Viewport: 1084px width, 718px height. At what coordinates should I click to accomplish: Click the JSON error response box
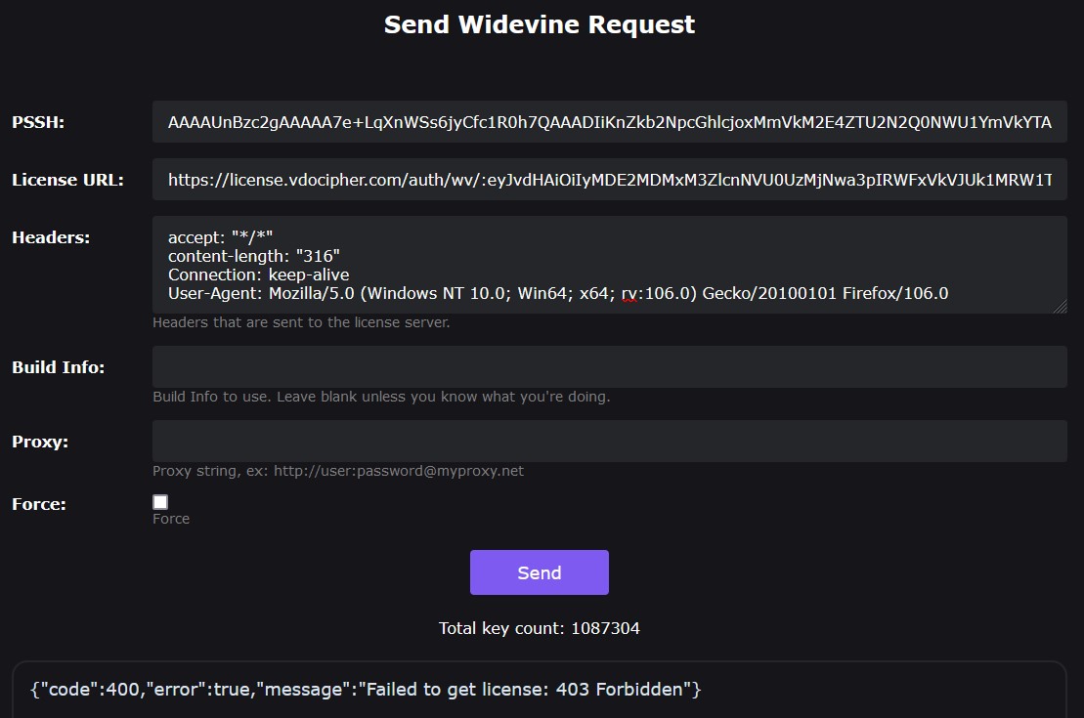pyautogui.click(x=539, y=690)
